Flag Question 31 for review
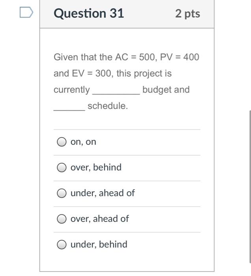251x276 pixels. click(26, 13)
